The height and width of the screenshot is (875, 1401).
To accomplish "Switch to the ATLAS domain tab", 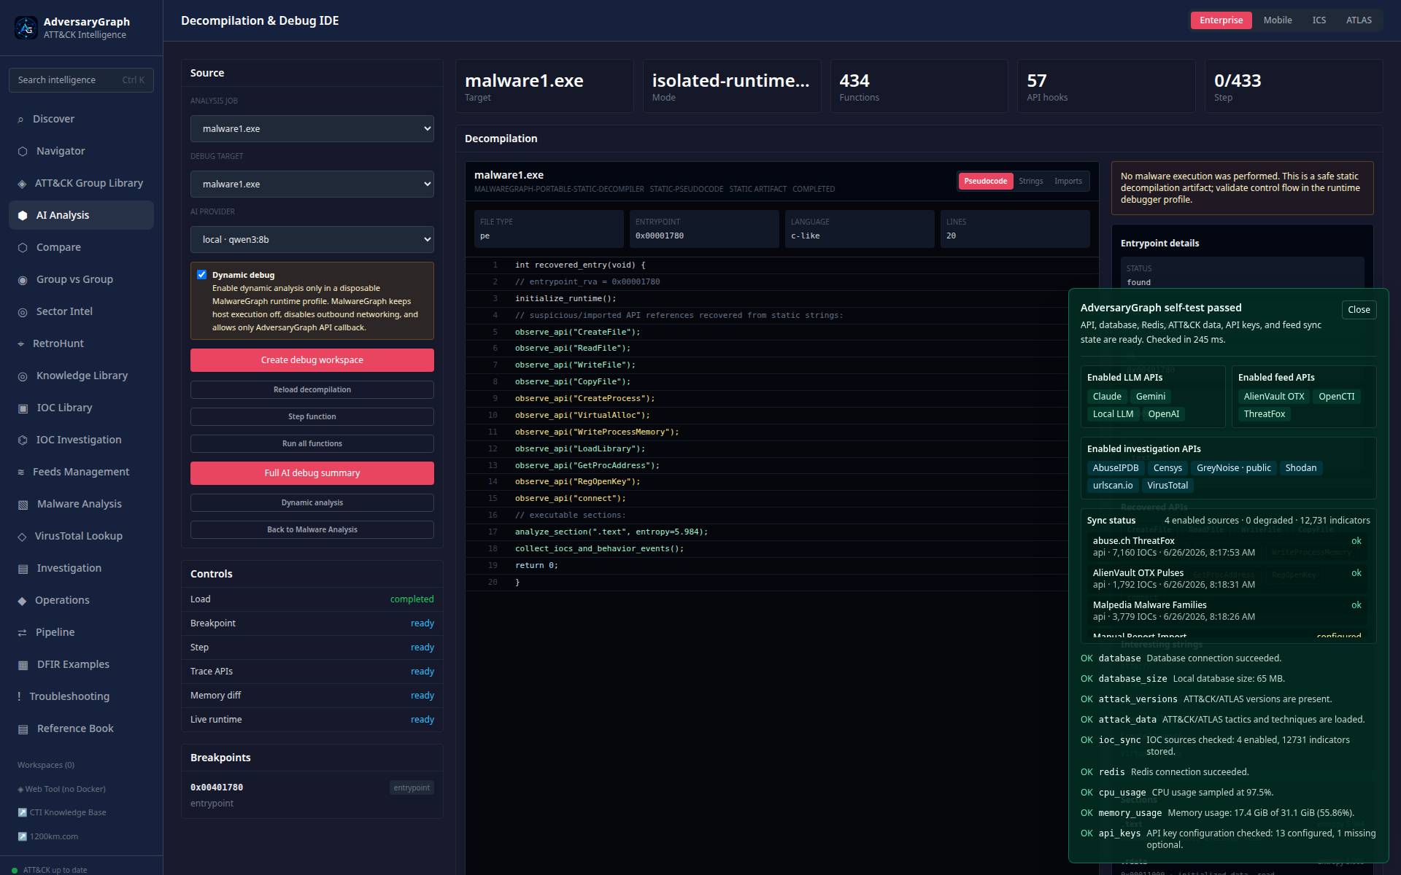I will pos(1359,20).
